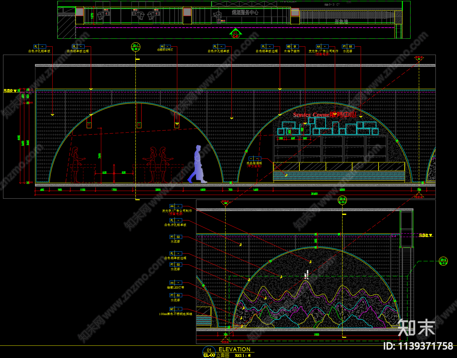Click the WD 01 material tag
Image resolution: width=457 pixels, height=358 pixels.
(x=292, y=47)
